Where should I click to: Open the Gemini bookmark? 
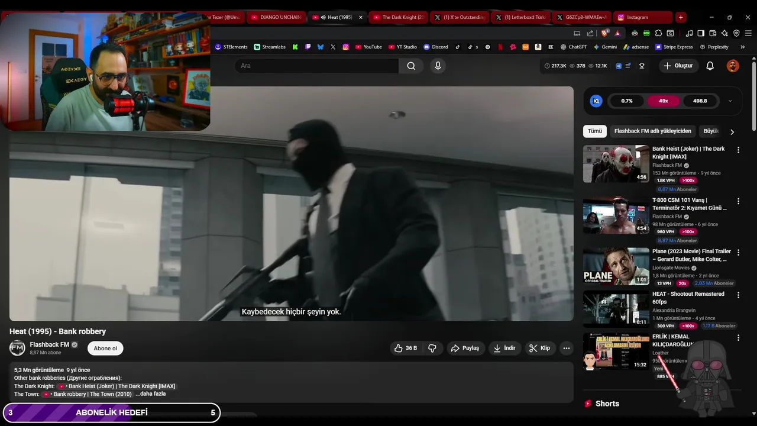pyautogui.click(x=605, y=47)
